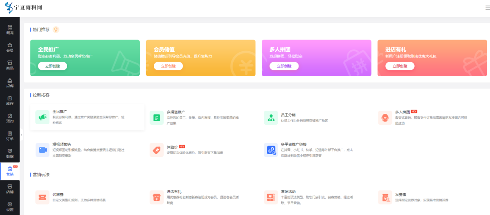
Task: Click the 进店有礼 shop gift icon
Action: click(x=157, y=197)
